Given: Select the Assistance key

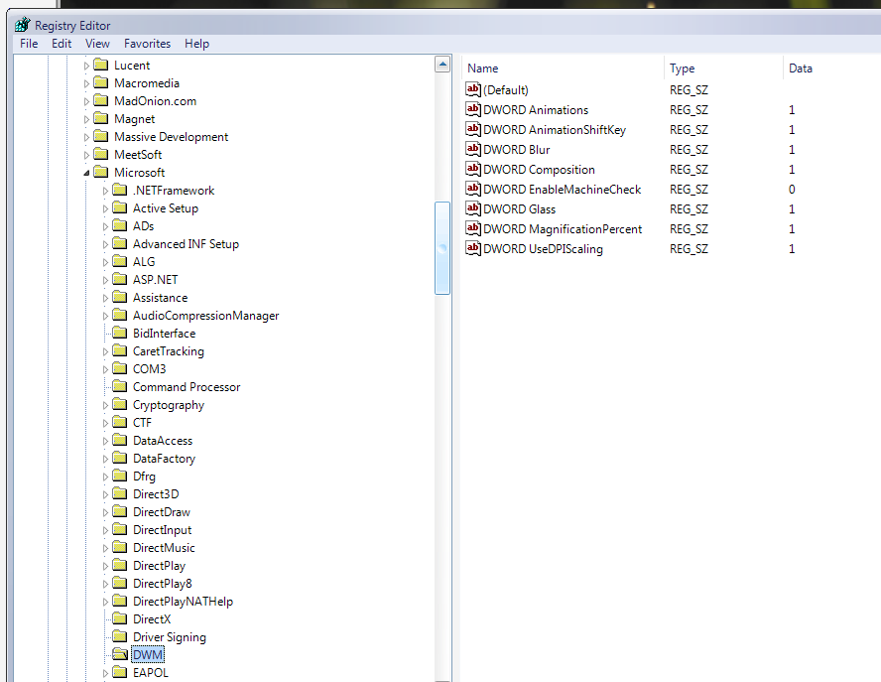Looking at the screenshot, I should click(160, 298).
